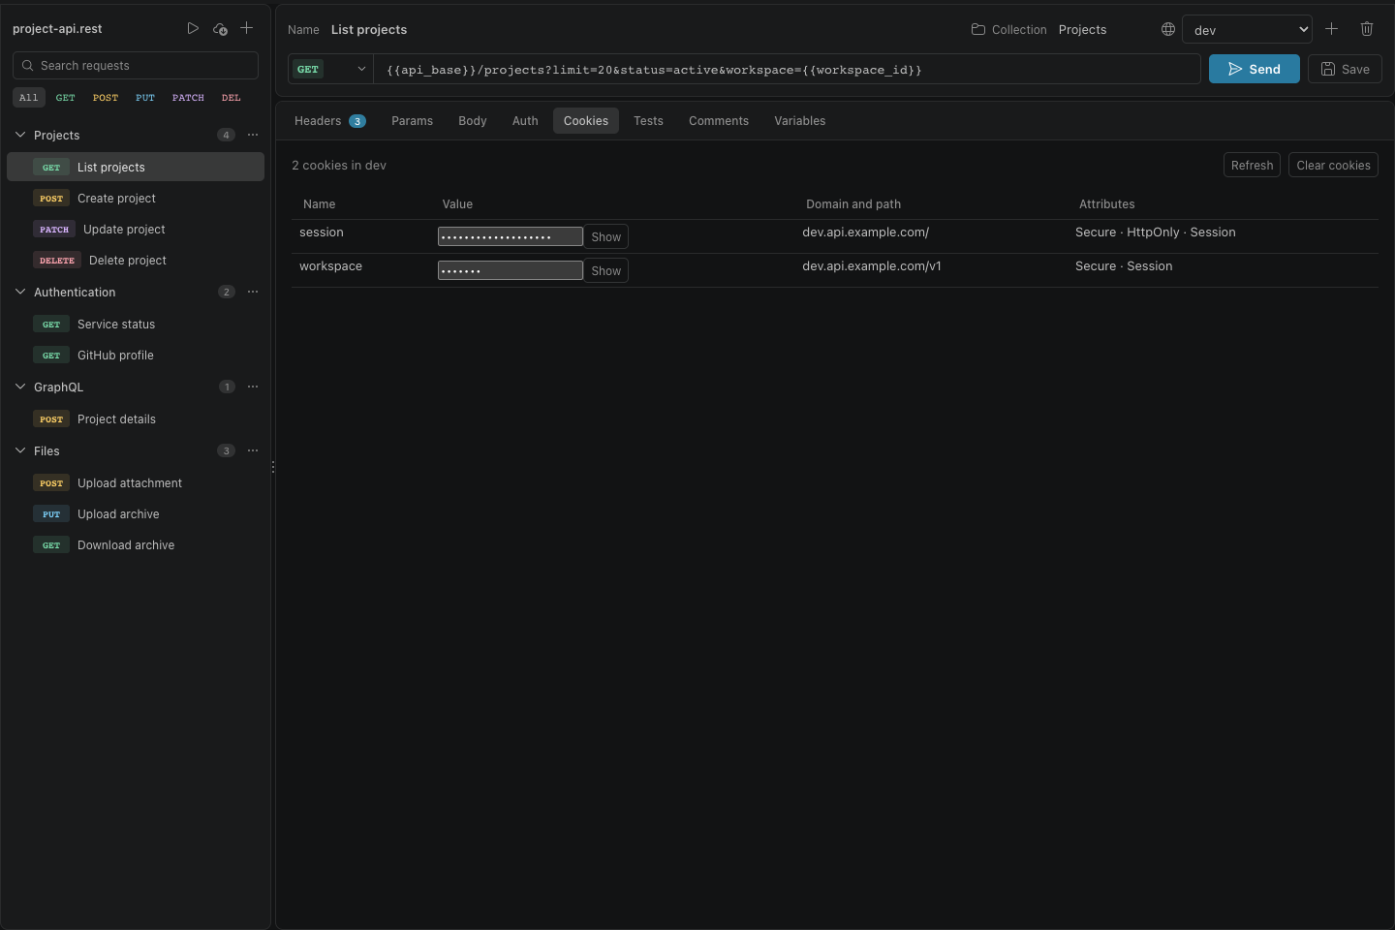Filter requests by the GET method chip
The image size is (1395, 930).
click(x=66, y=98)
